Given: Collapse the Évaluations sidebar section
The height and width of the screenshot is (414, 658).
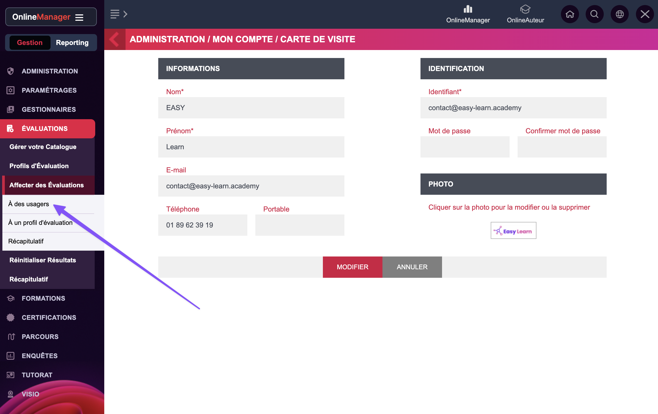Looking at the screenshot, I should 44,129.
